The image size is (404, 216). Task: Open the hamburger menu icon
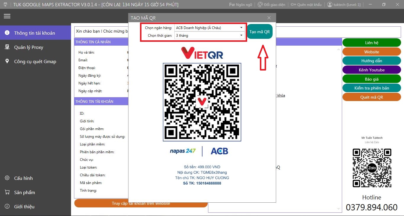[x=7, y=16]
